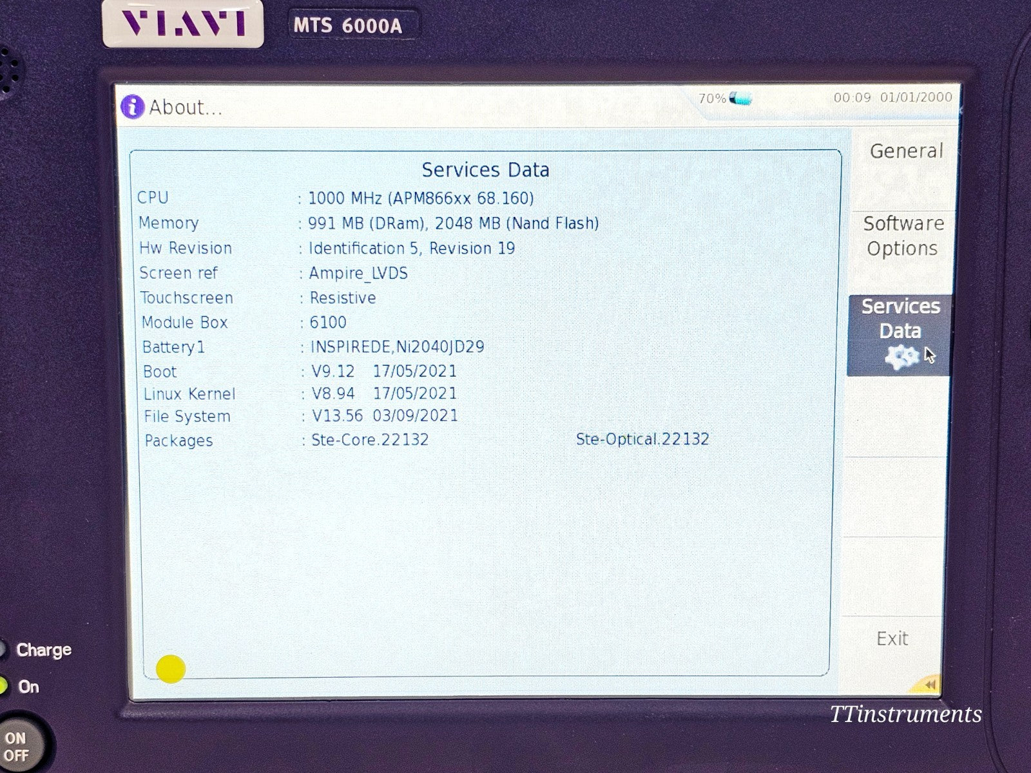Select the Boot label
1031x773 pixels.
pos(160,372)
